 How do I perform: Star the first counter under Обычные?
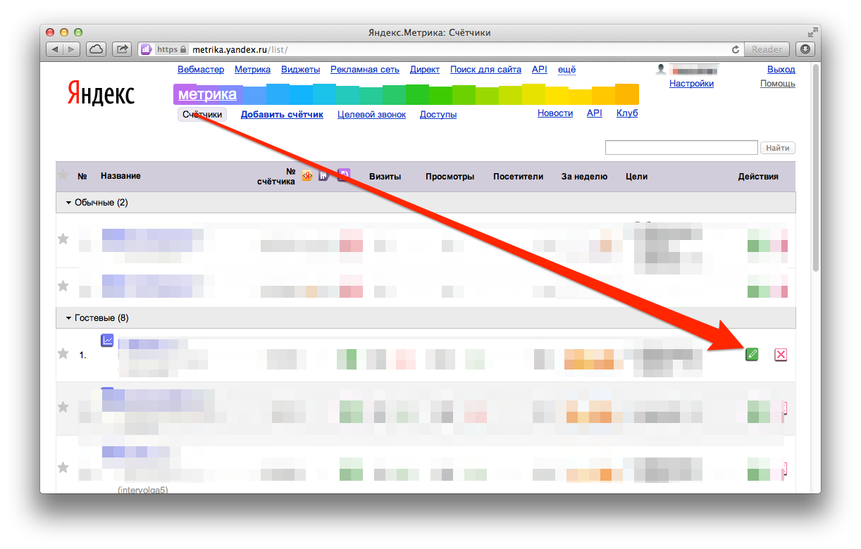[63, 239]
